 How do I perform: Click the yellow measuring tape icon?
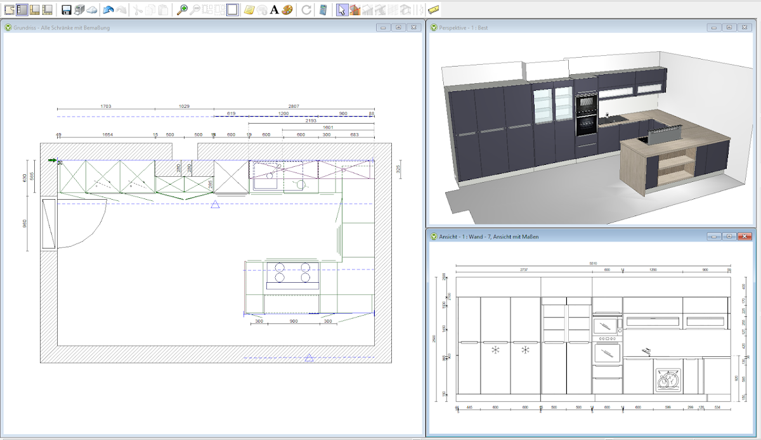[434, 10]
